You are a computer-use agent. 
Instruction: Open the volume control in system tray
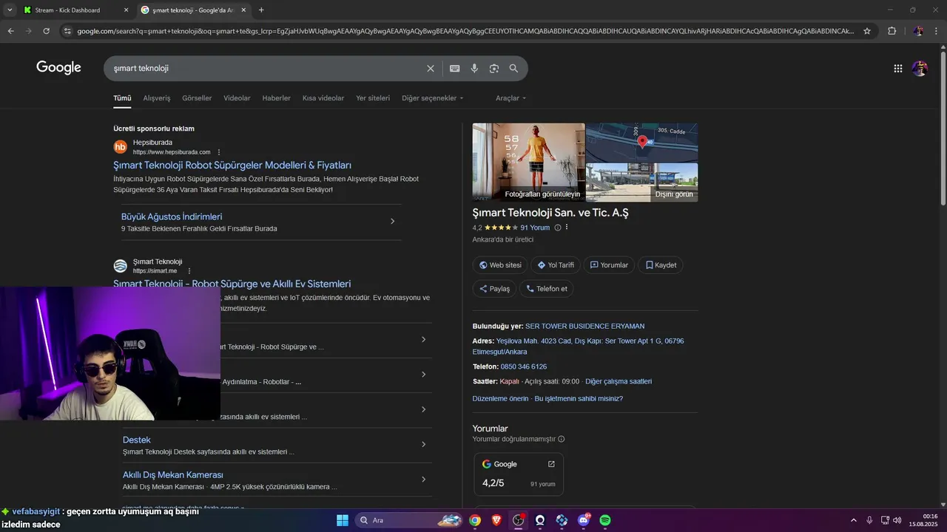point(897,520)
